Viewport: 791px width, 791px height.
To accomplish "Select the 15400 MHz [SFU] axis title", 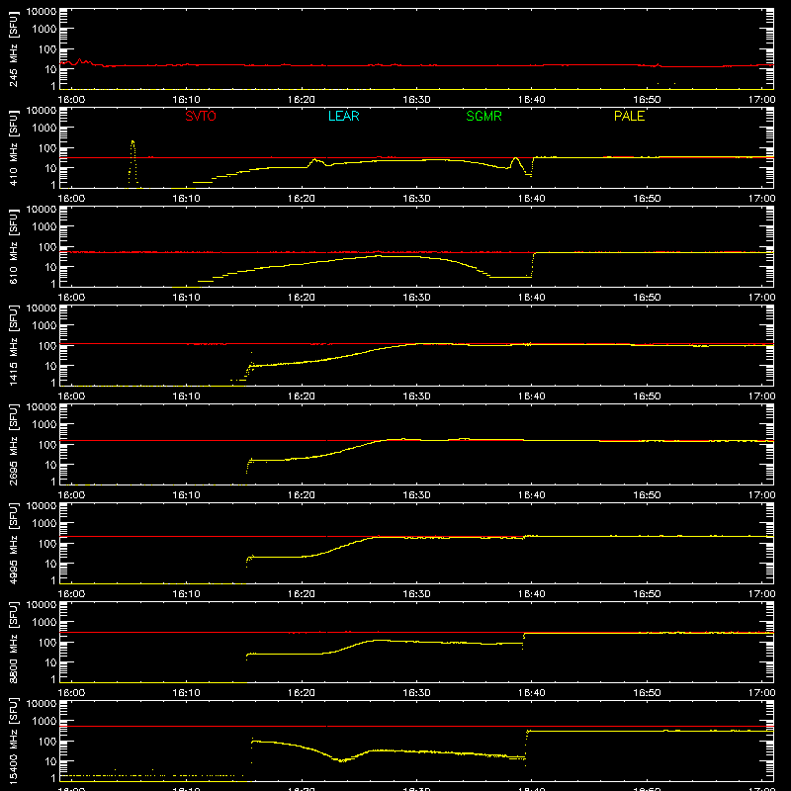I will (13, 741).
